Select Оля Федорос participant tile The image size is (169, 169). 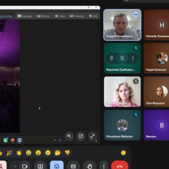[x=156, y=92]
